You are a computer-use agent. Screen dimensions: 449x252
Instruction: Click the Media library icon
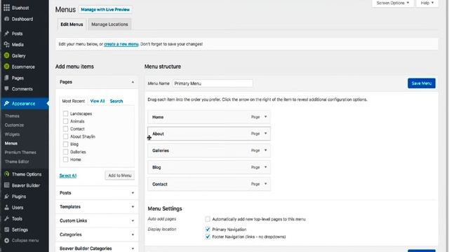click(6, 44)
